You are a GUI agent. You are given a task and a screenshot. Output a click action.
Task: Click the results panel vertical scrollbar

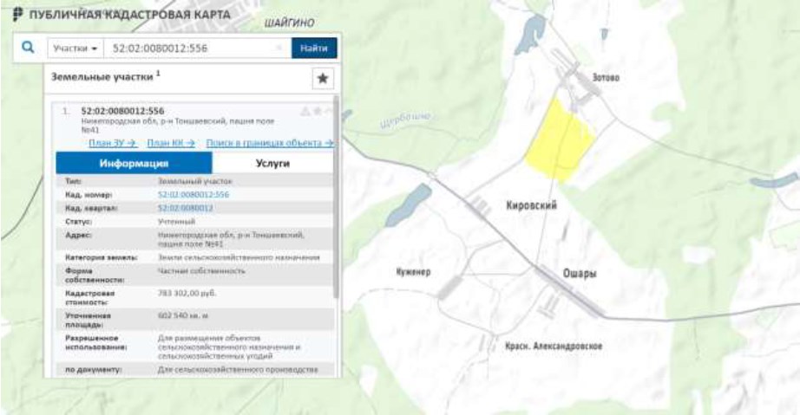(336, 196)
